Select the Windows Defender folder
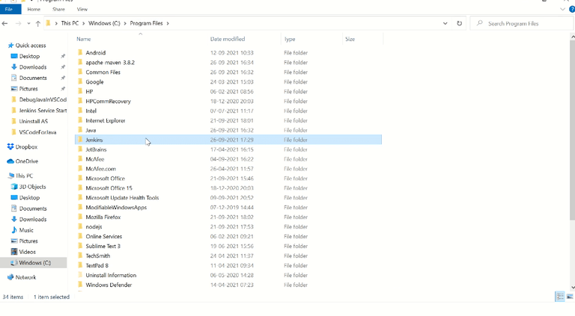Viewport: 575px width, 316px height. pyautogui.click(x=109, y=285)
